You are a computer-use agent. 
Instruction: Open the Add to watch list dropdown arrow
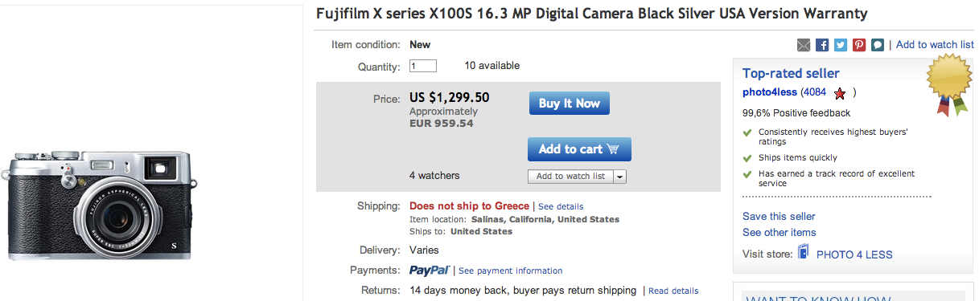(619, 177)
